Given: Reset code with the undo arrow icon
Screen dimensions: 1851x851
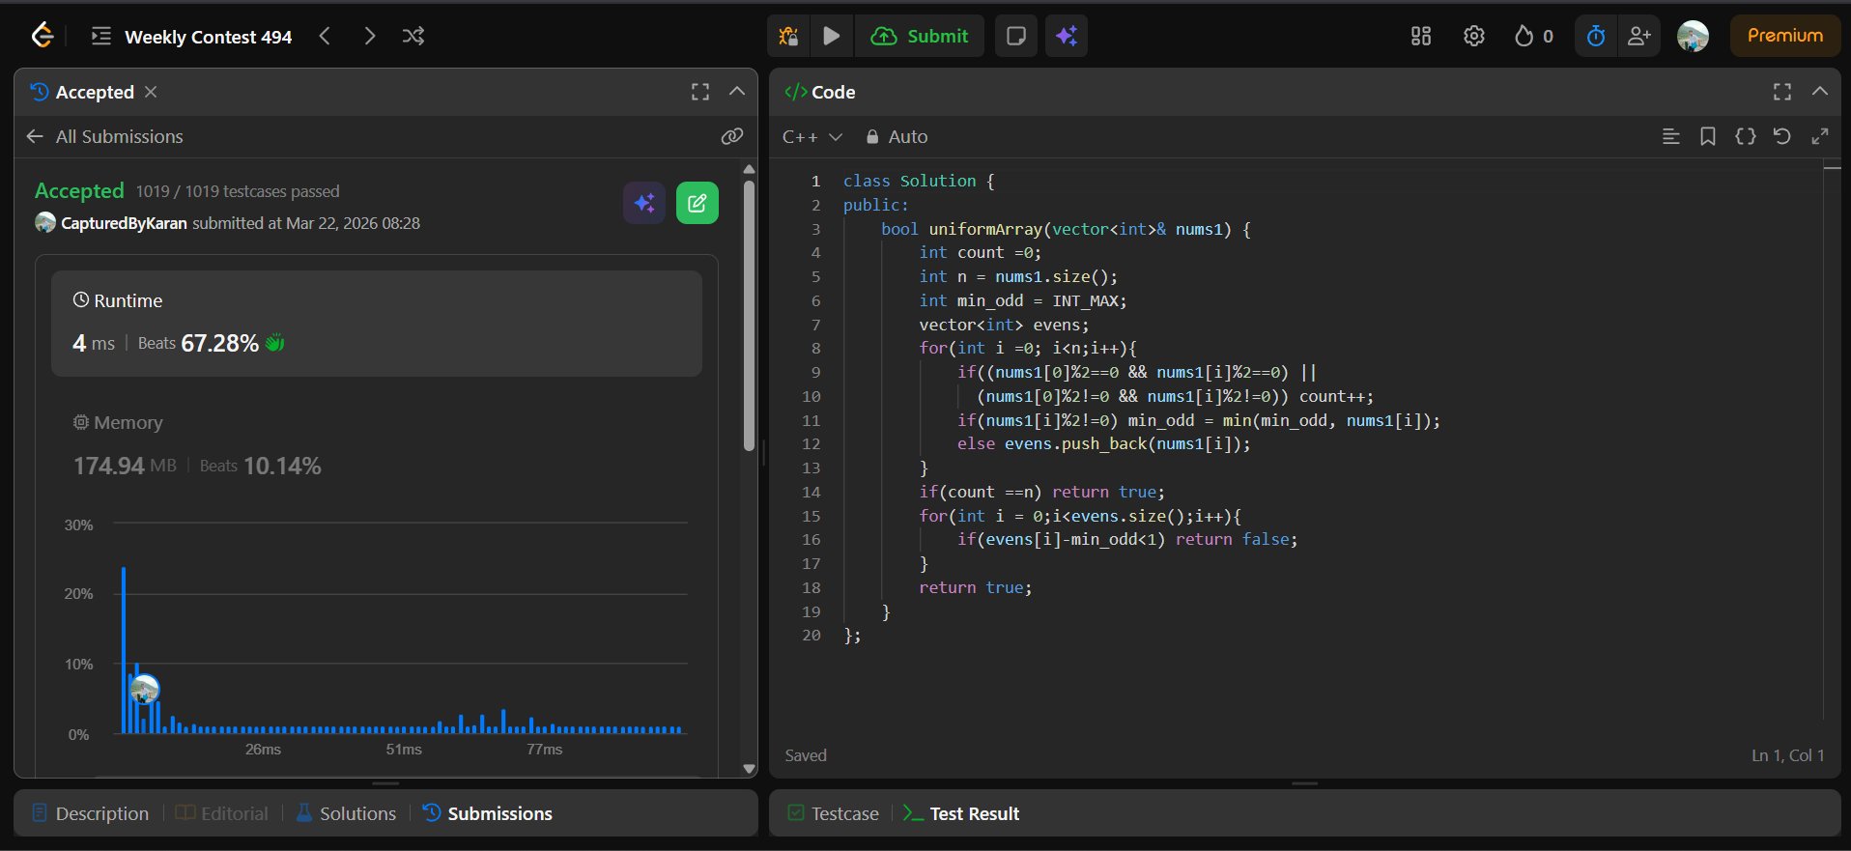Looking at the screenshot, I should 1781,136.
